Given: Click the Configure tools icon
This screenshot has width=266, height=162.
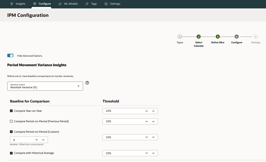Looking at the screenshot, I should pyautogui.click(x=35, y=4).
